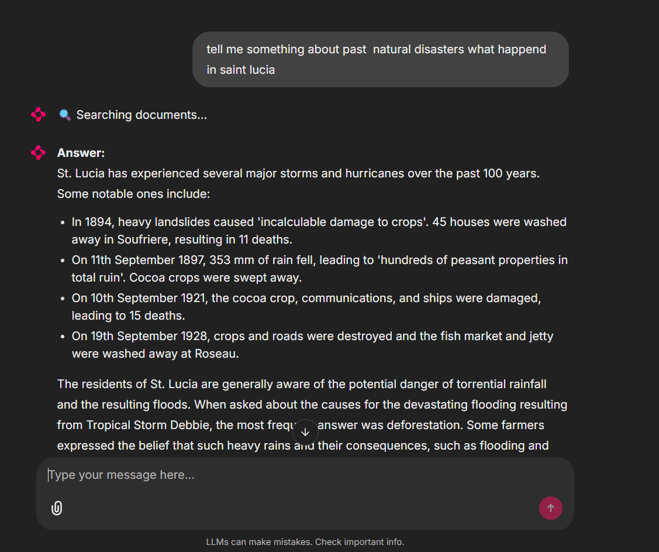This screenshot has height=552, width=659.
Task: Click the scroll-down arrow button
Action: (305, 432)
